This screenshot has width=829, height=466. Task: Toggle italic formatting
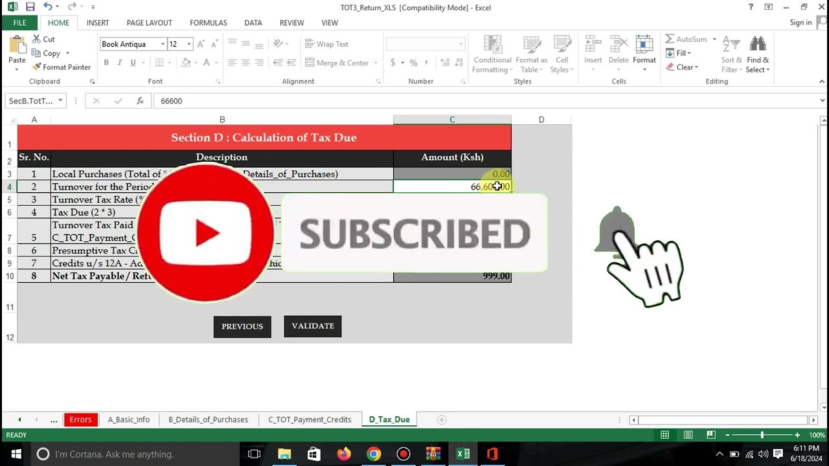coord(120,63)
